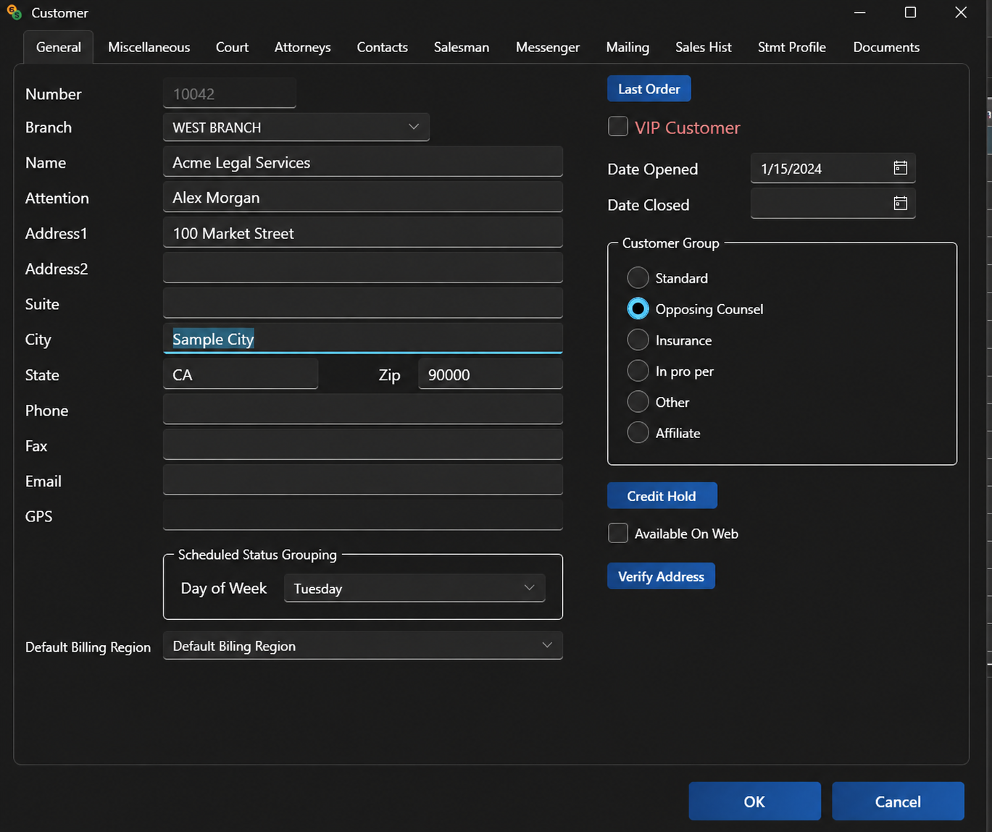
Task: Click the Email input field
Action: pos(363,480)
